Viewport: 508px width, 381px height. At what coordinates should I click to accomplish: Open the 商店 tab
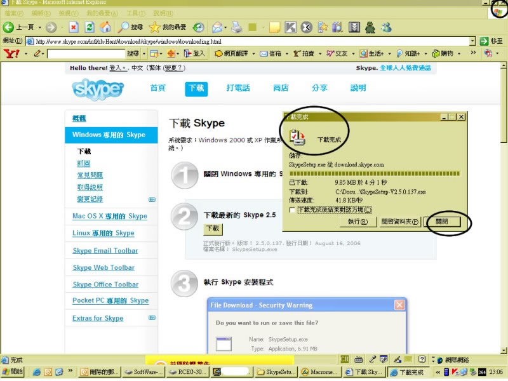click(281, 88)
